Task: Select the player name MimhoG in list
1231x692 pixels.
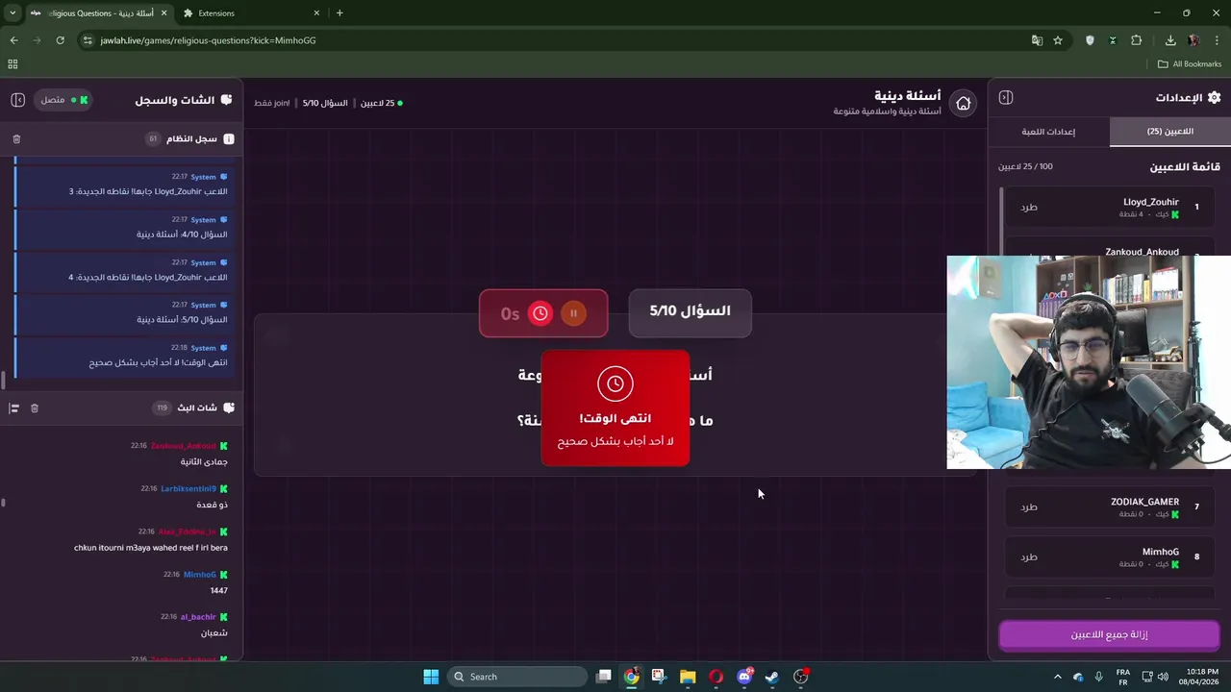Action: 1160,552
